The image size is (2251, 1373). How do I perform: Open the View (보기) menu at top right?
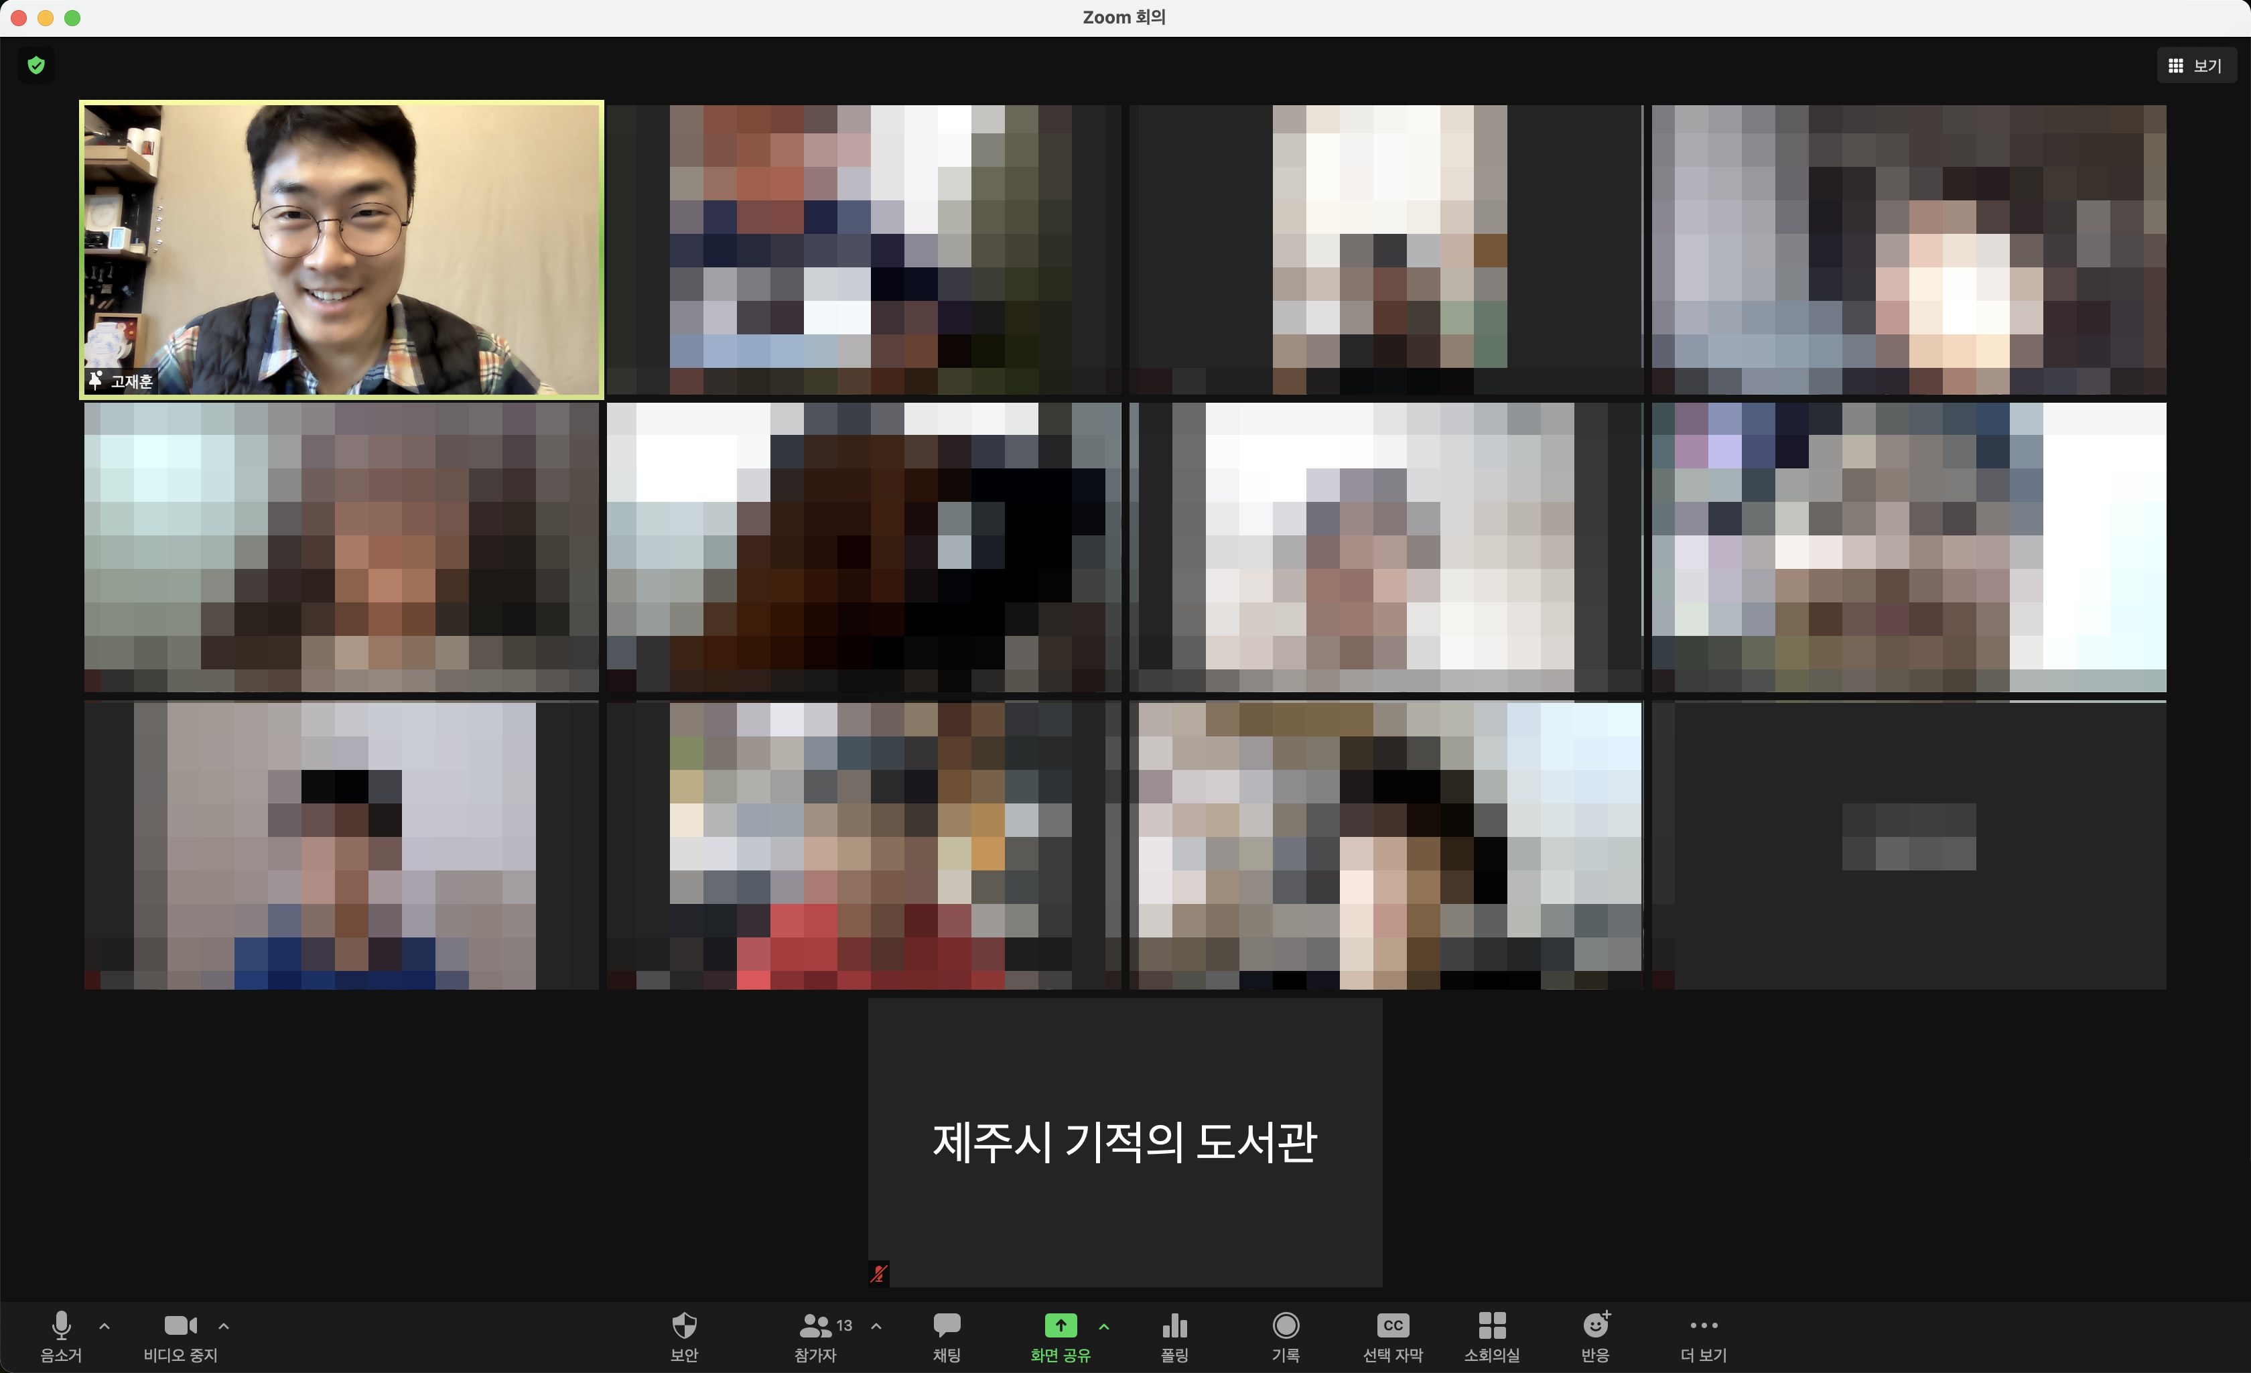click(x=2195, y=66)
